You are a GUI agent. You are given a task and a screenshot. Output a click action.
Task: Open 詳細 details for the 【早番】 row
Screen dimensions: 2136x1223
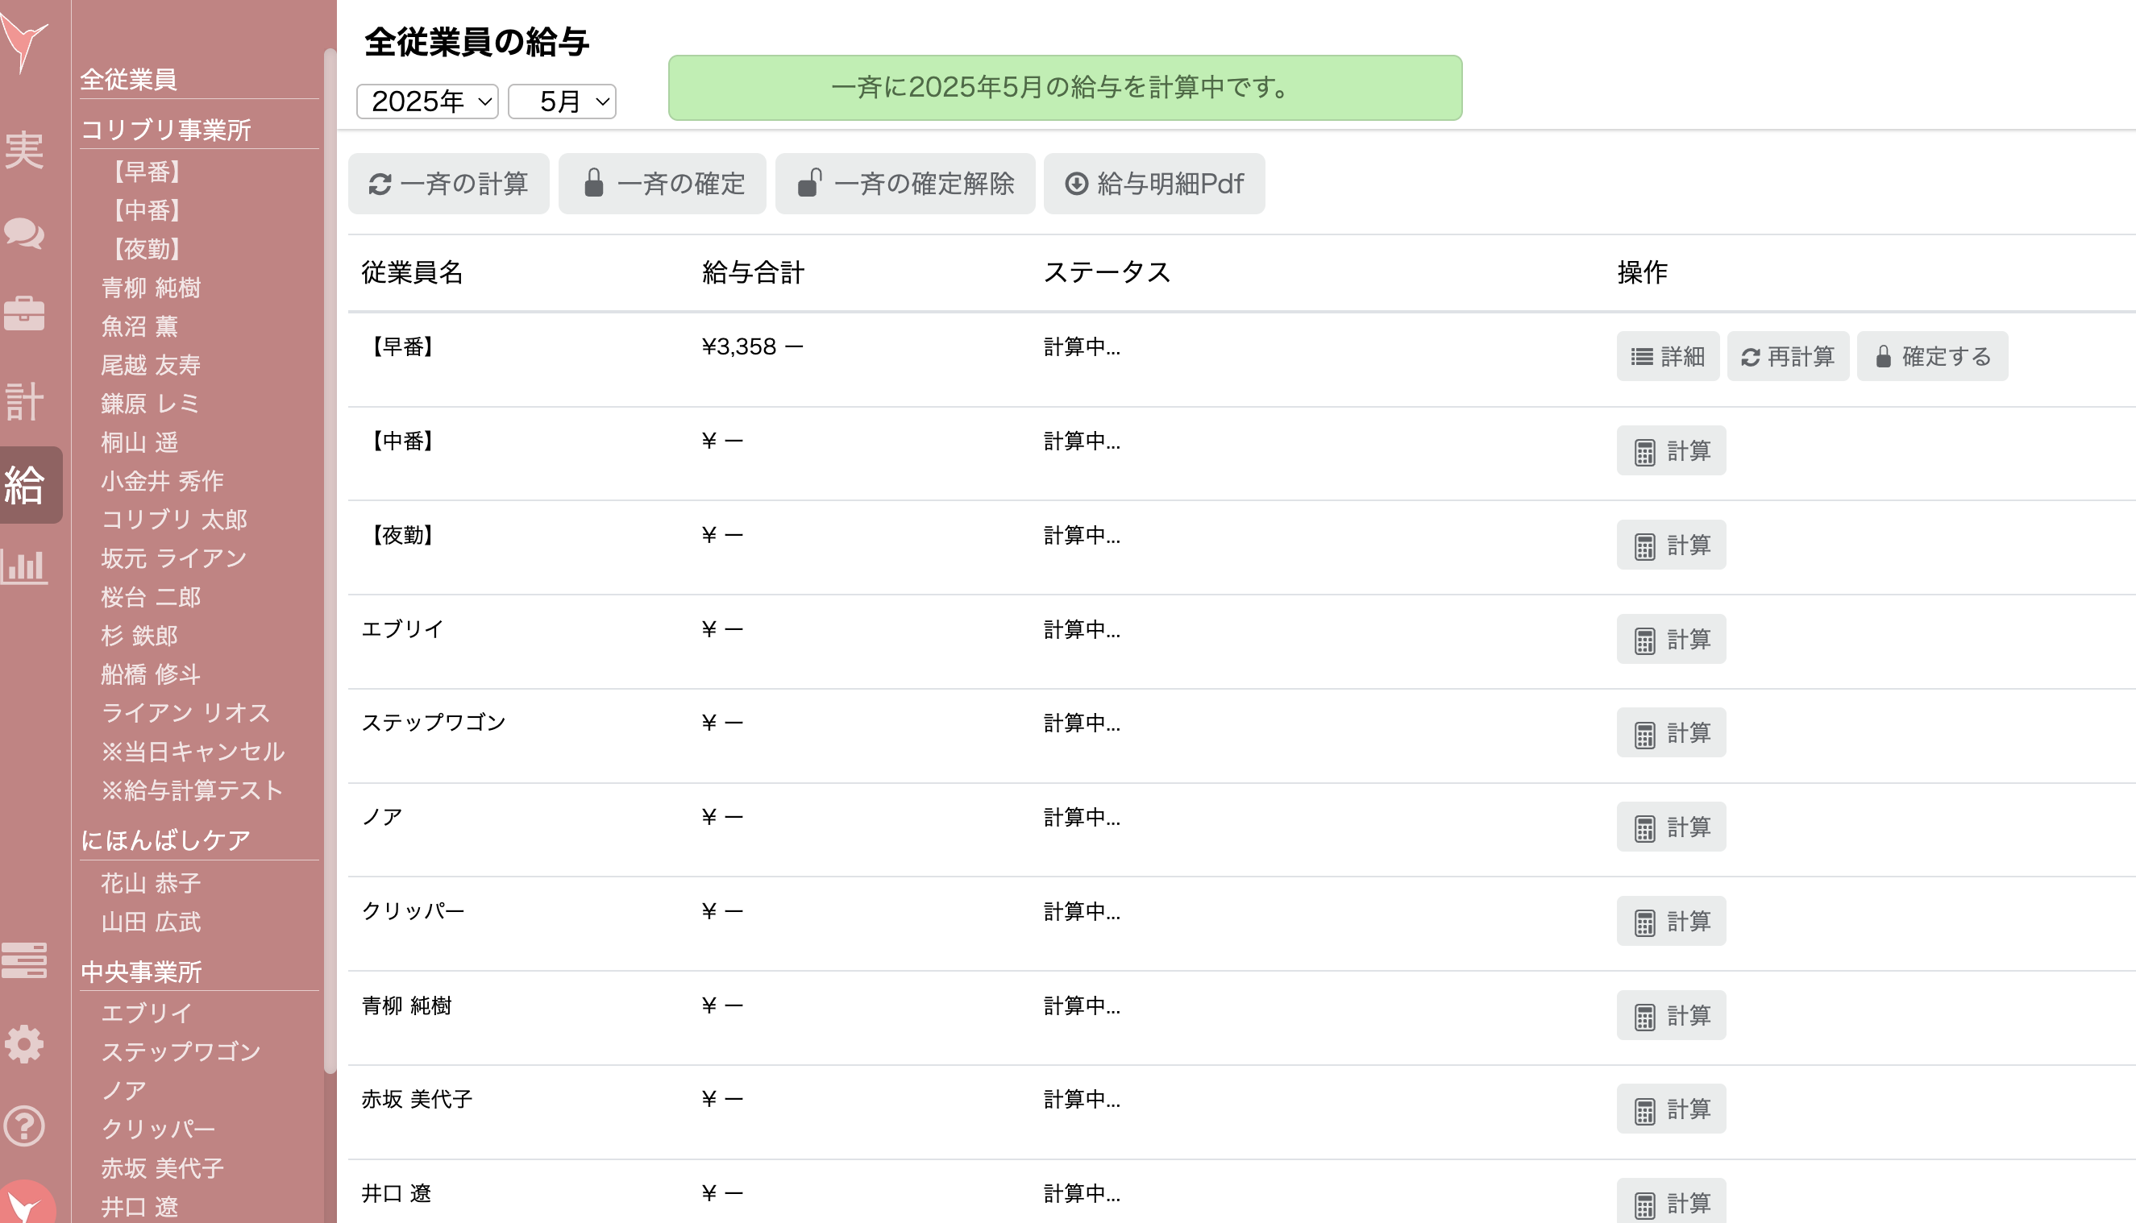click(x=1668, y=356)
